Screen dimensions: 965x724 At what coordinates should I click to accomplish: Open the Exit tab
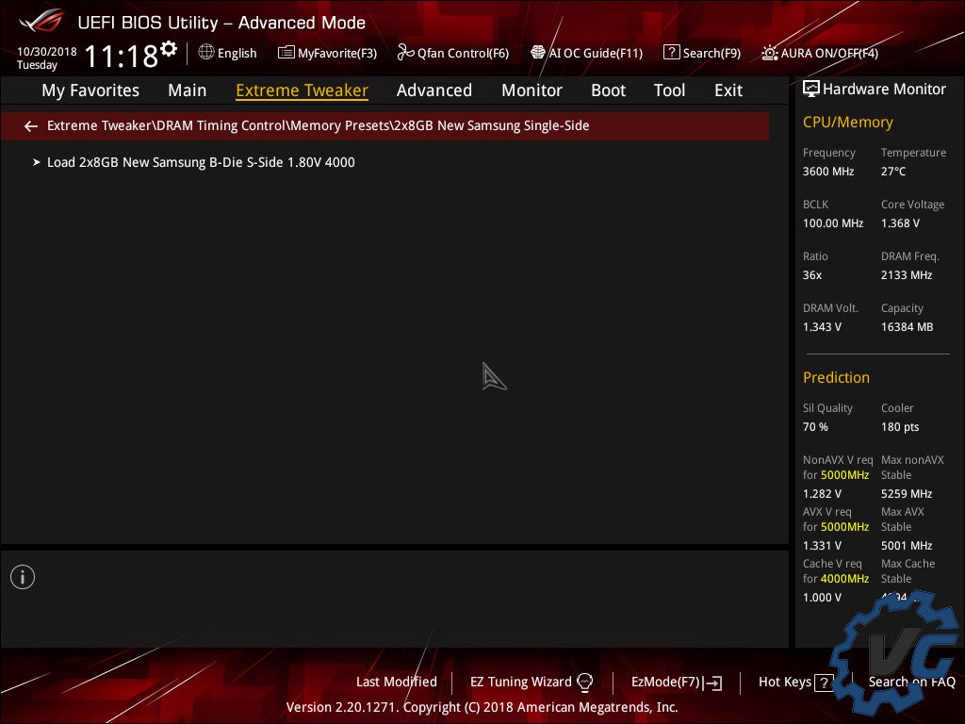tap(728, 90)
